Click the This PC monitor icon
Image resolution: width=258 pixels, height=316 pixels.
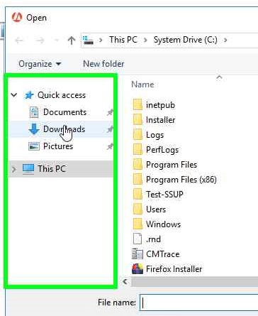[28, 169]
